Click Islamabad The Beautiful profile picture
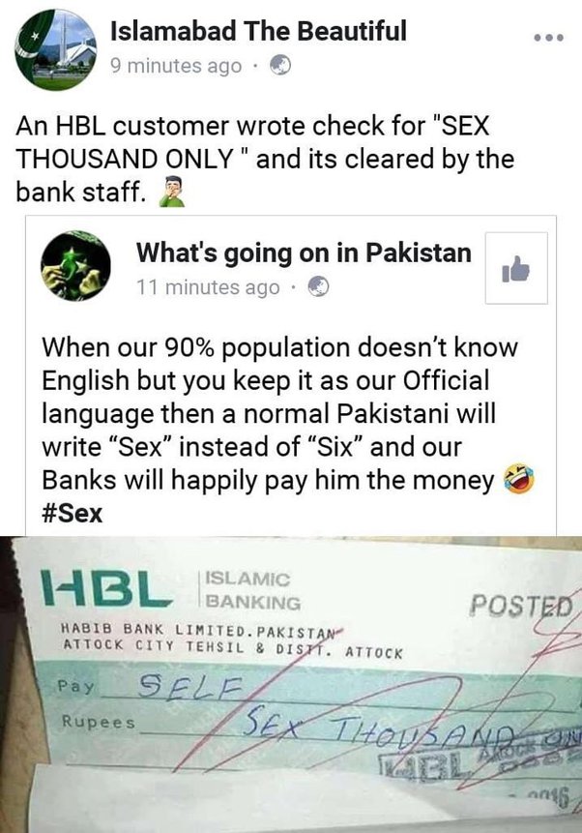Screen dimensions: 582x833 (x=55, y=49)
